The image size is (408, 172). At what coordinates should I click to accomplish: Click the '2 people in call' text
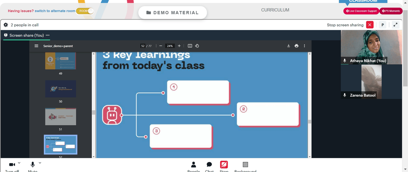click(25, 25)
